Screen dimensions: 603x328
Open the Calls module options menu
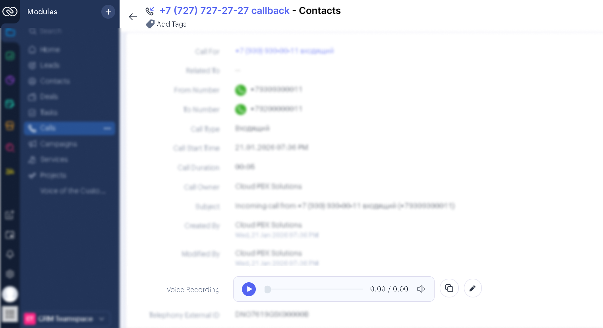click(x=107, y=128)
